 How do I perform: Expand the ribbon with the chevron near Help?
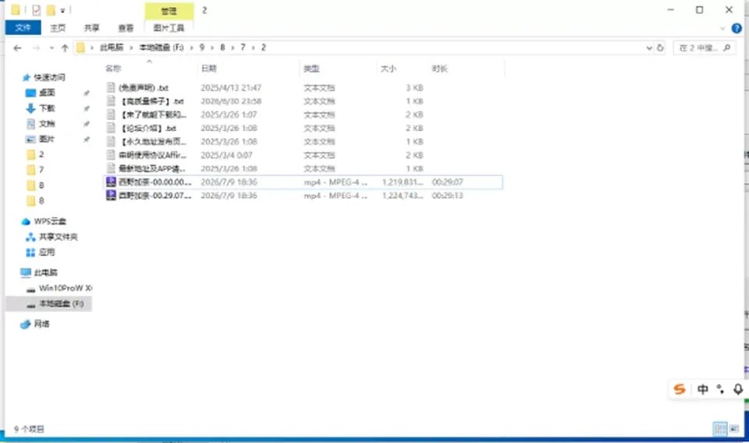pyautogui.click(x=722, y=29)
